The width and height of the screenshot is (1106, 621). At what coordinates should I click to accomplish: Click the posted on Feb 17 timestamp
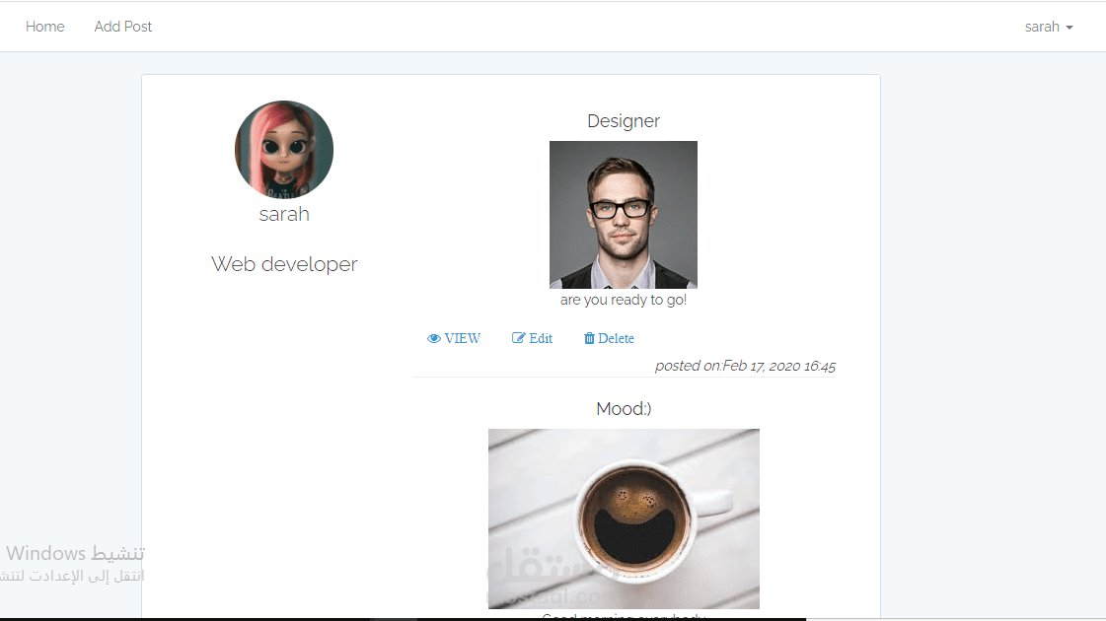tap(745, 366)
